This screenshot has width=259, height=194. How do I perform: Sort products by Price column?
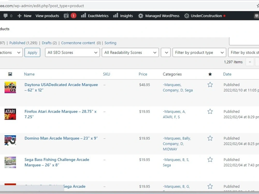[x=143, y=74]
